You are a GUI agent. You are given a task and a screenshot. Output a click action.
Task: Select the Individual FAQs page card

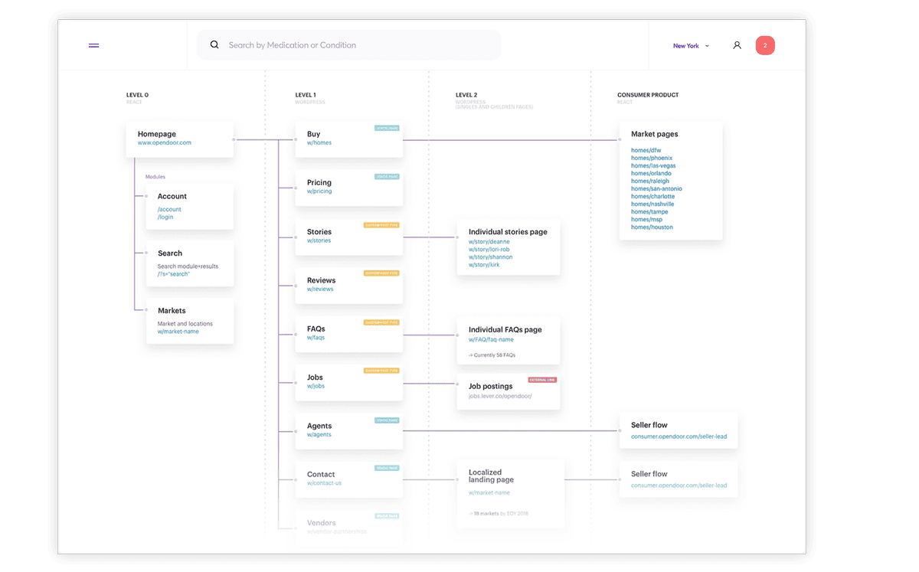[509, 340]
